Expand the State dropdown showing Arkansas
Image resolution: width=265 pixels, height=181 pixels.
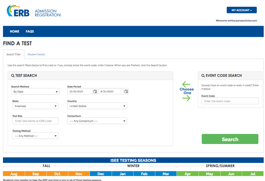tap(35, 106)
